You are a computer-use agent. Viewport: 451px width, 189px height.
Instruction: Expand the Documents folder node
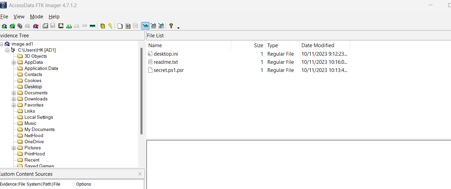coord(14,93)
